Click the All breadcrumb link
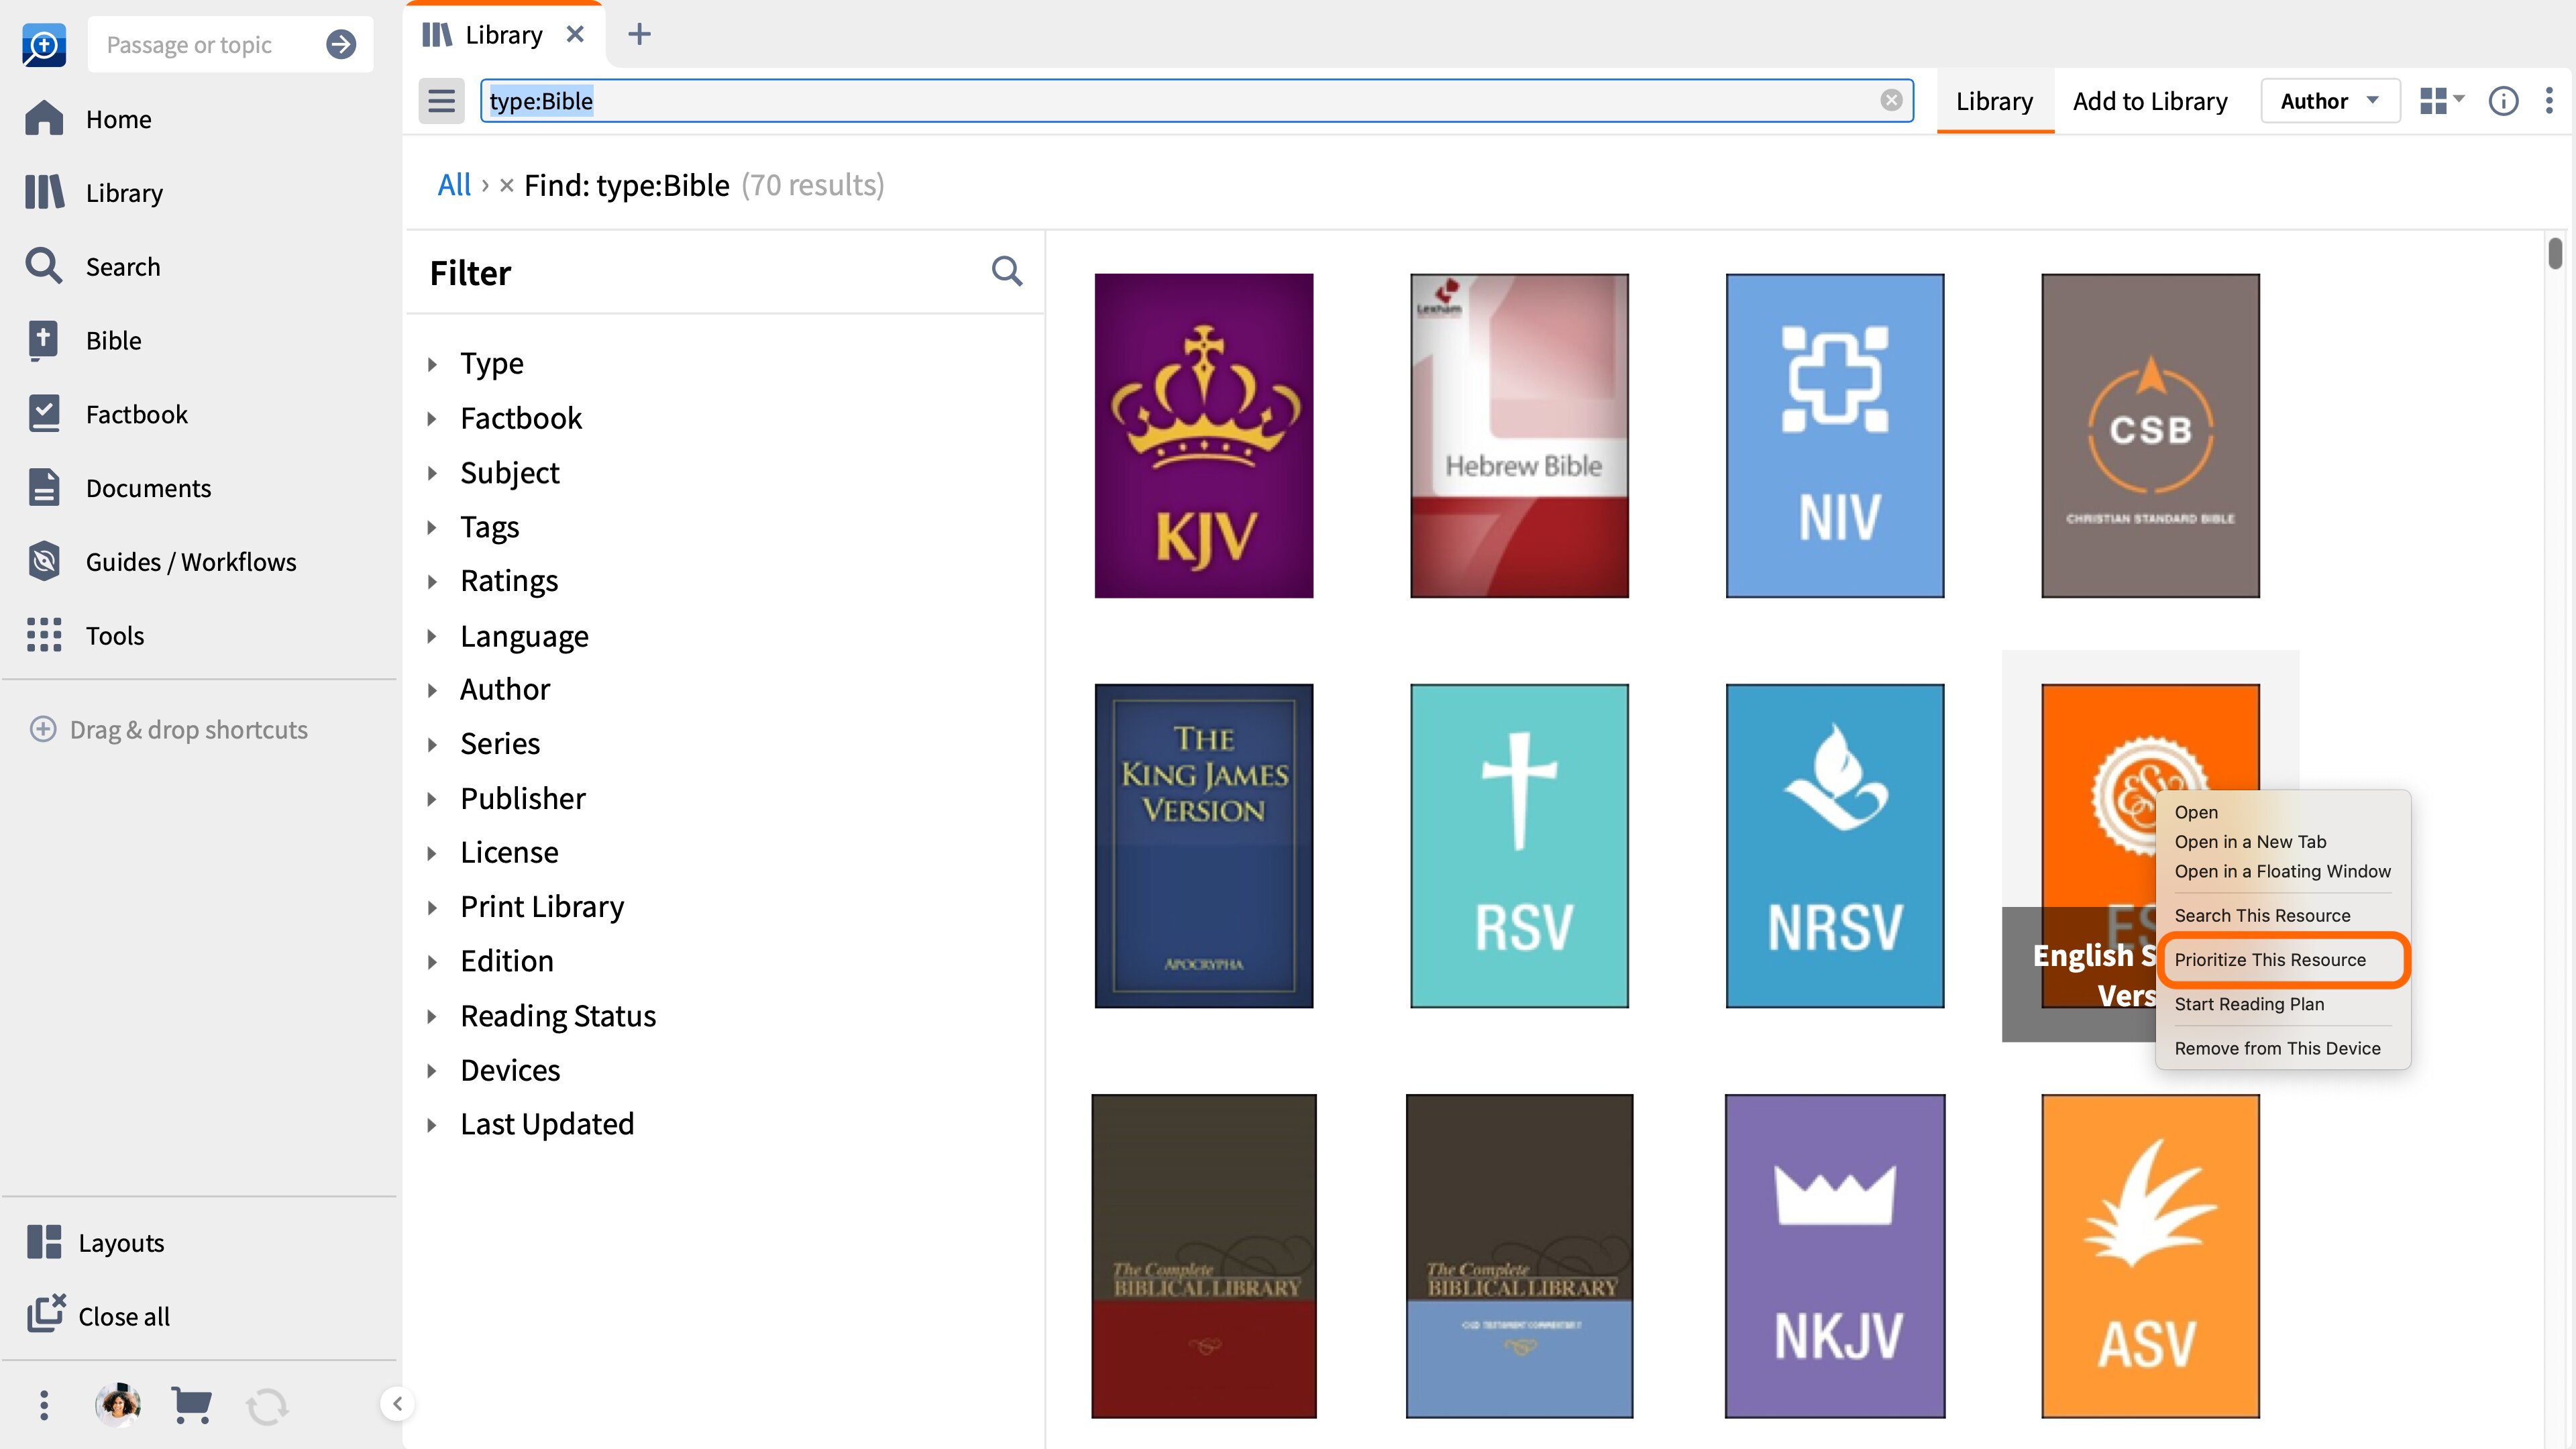Viewport: 2576px width, 1449px height. click(454, 185)
